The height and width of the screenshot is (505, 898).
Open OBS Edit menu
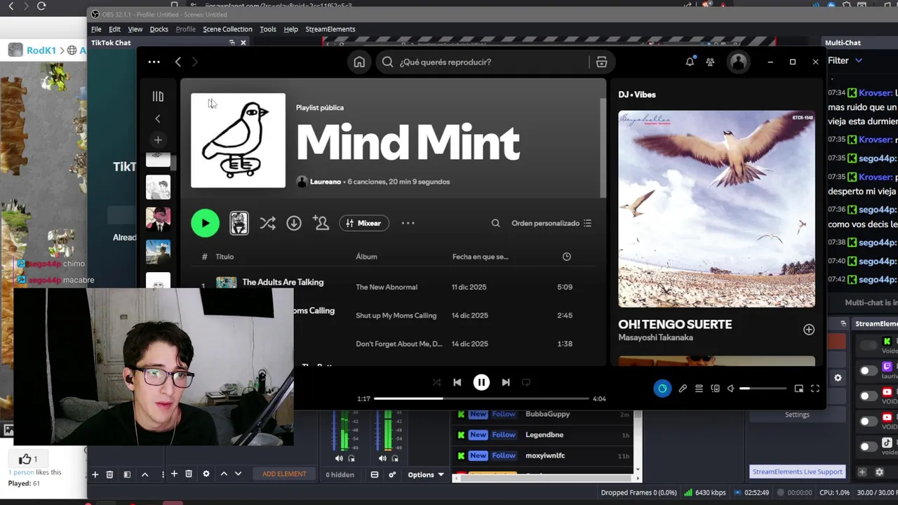(114, 29)
